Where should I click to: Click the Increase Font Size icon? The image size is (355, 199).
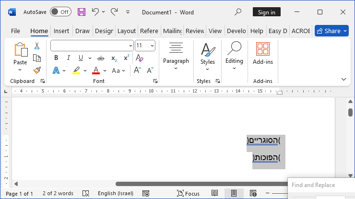point(137,70)
